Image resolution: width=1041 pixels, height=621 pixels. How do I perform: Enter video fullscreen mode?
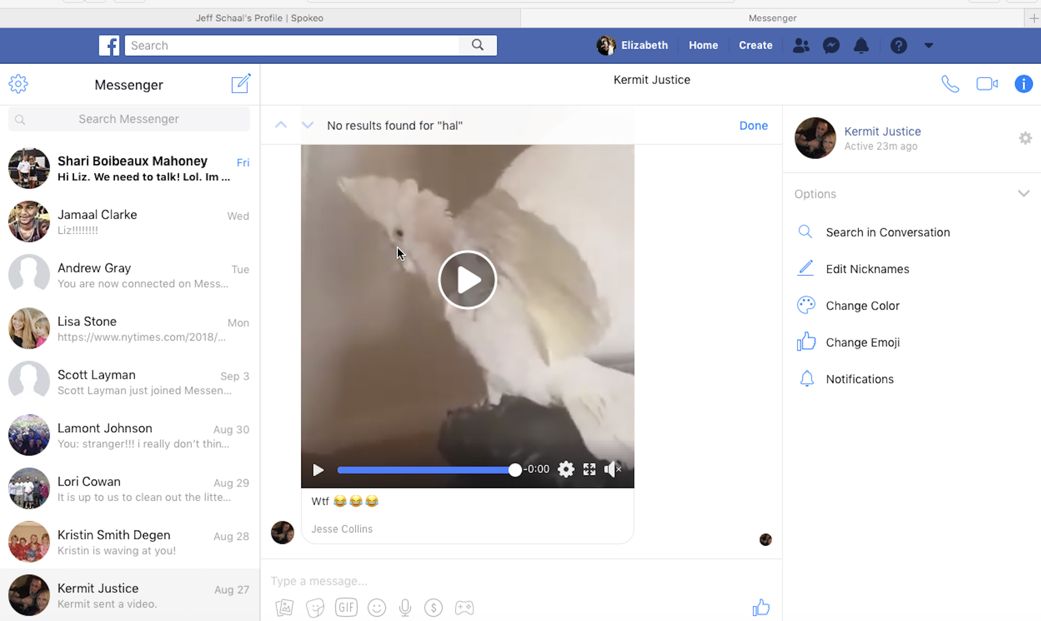click(589, 469)
